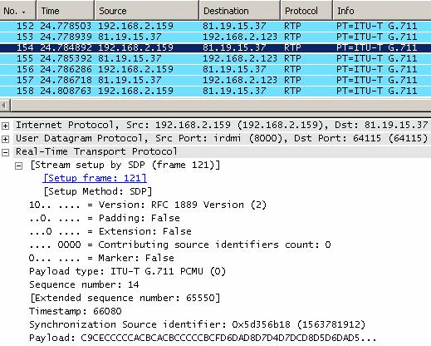This screenshot has height=346, width=431.
Task: Select the highlighted packet 154 row
Action: tap(215, 47)
